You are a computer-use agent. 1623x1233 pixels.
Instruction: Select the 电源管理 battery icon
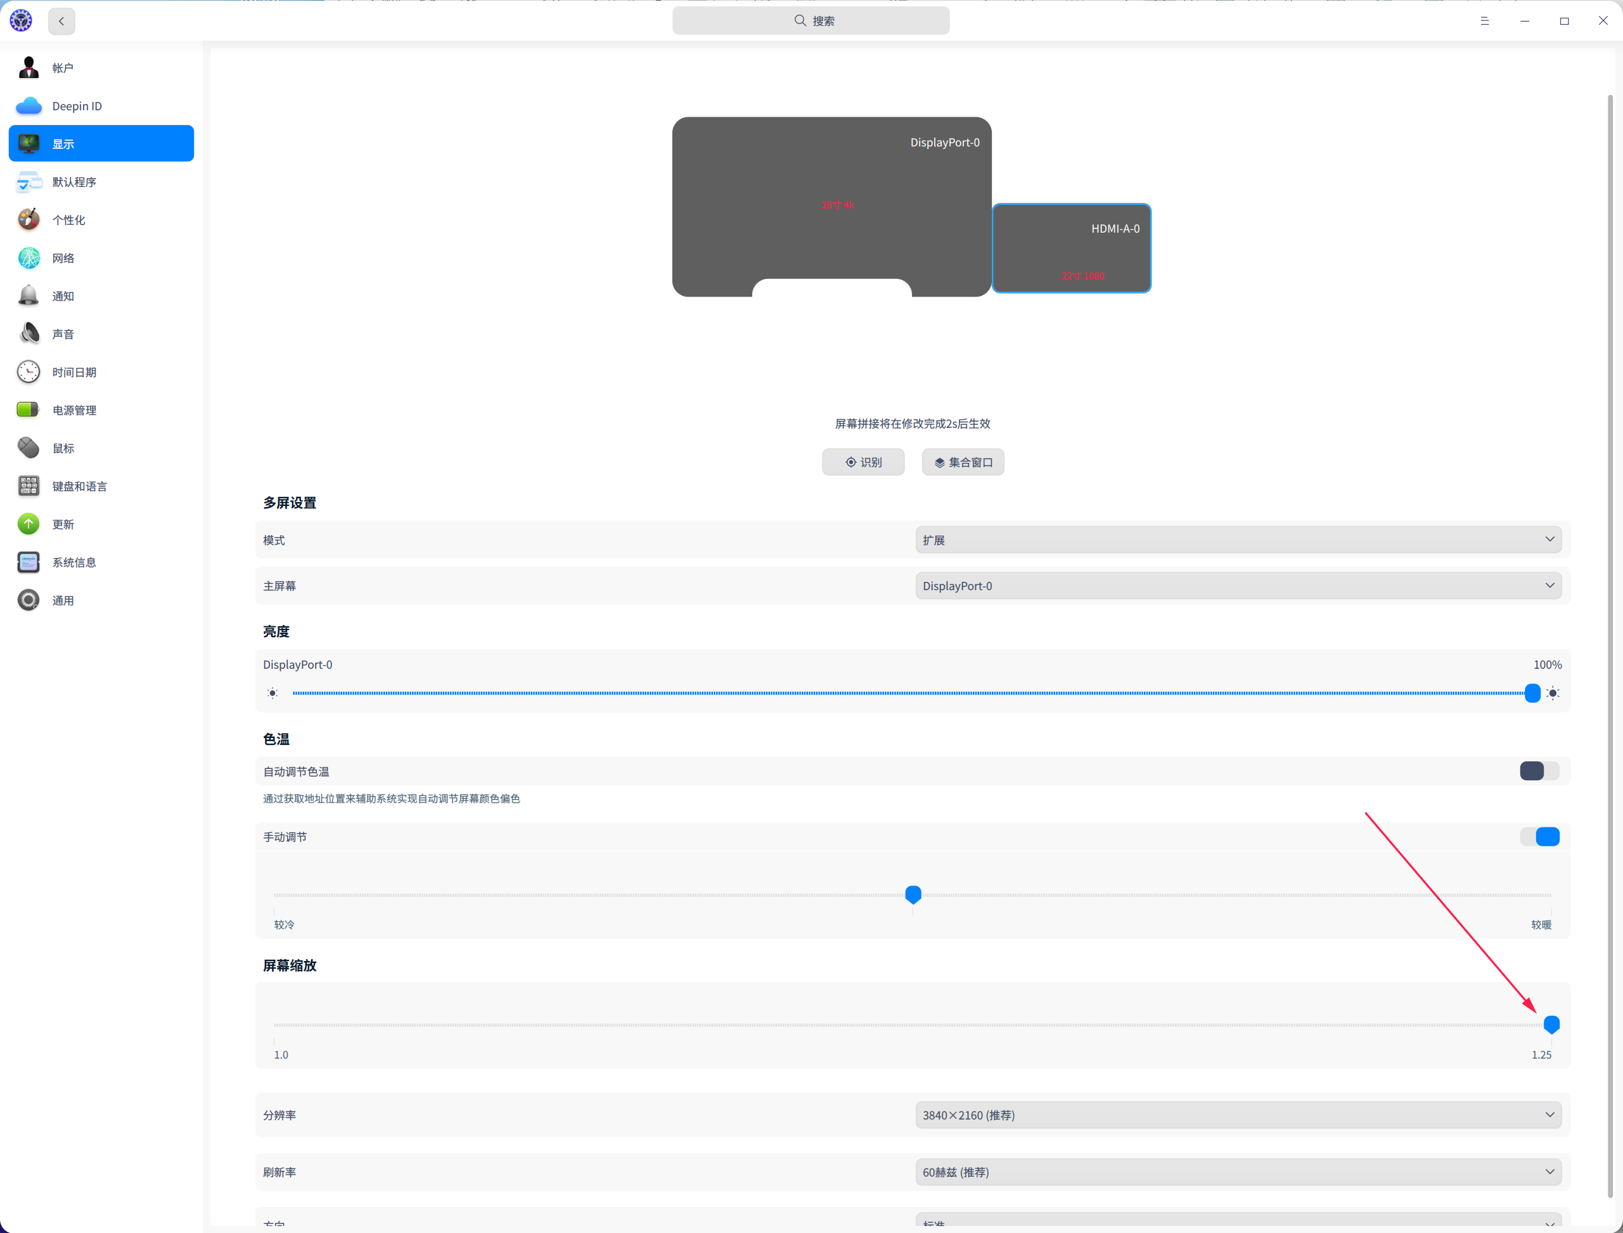[x=29, y=410]
